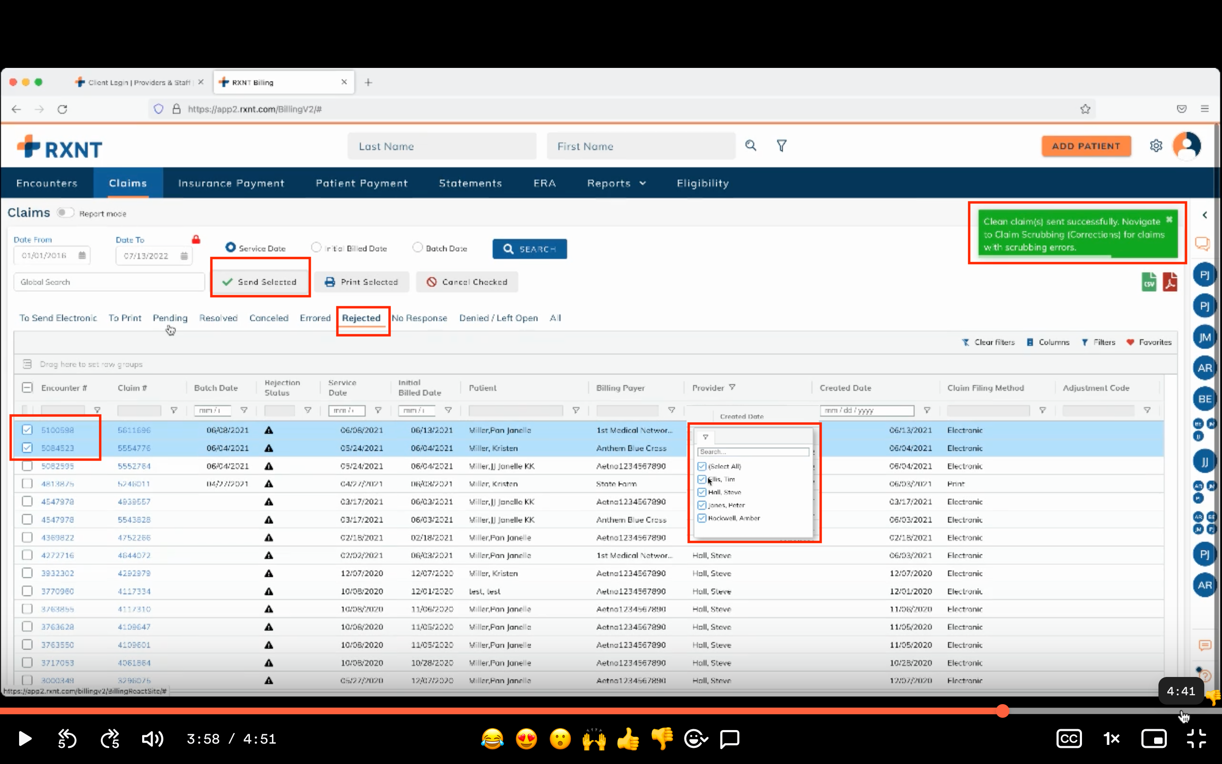Open Claim # column filter dropdown
This screenshot has width=1222, height=764.
pos(174,410)
